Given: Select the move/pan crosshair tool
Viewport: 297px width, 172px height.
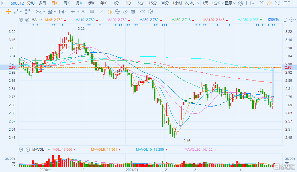Looking at the screenshot, I should [x=8, y=12].
